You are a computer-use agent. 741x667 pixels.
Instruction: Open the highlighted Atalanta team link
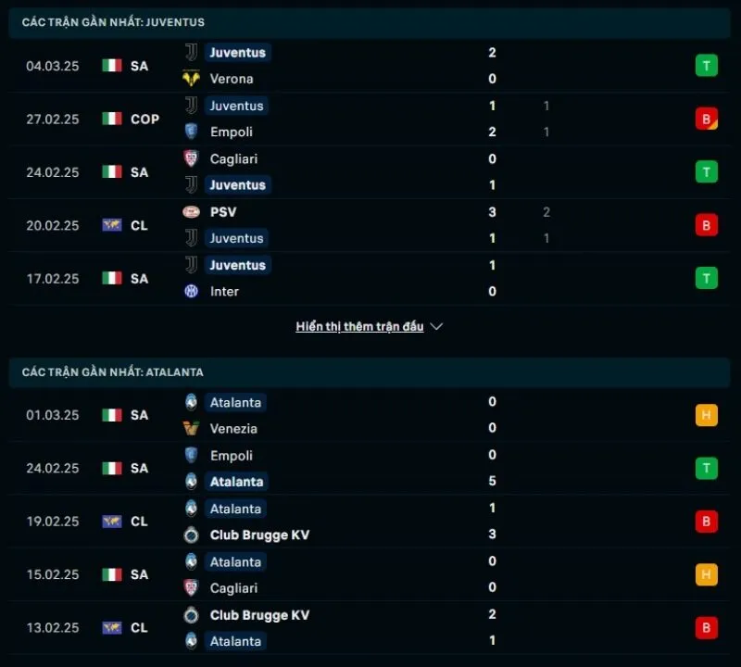235,402
